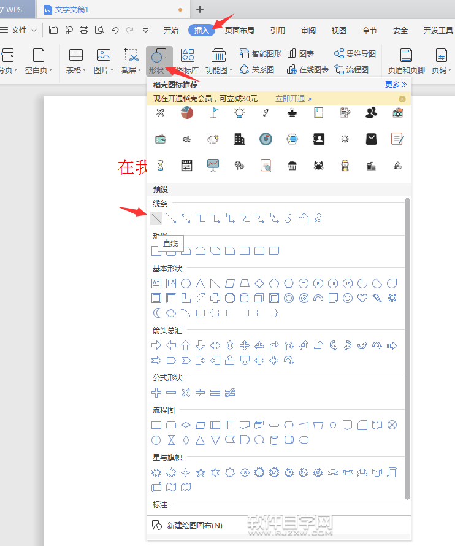Click the 更多 more icons link
The image size is (455, 546).
pos(396,84)
